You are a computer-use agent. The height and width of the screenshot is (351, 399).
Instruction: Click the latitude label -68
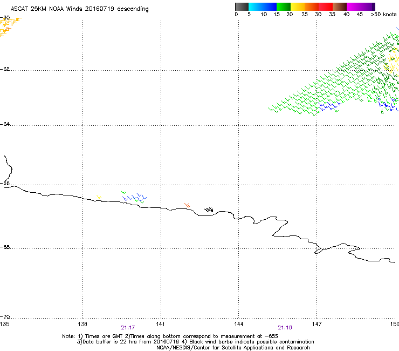tap(5, 247)
